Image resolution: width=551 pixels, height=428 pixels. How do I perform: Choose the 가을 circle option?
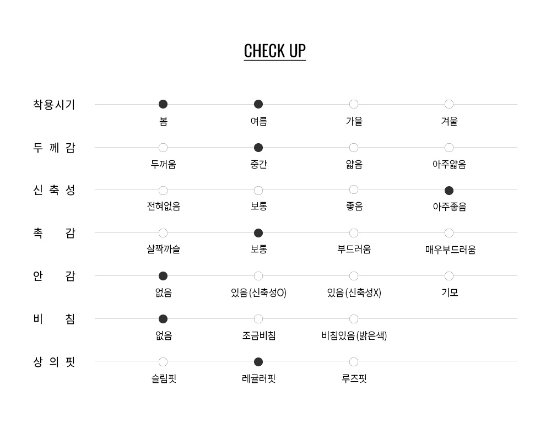(354, 104)
